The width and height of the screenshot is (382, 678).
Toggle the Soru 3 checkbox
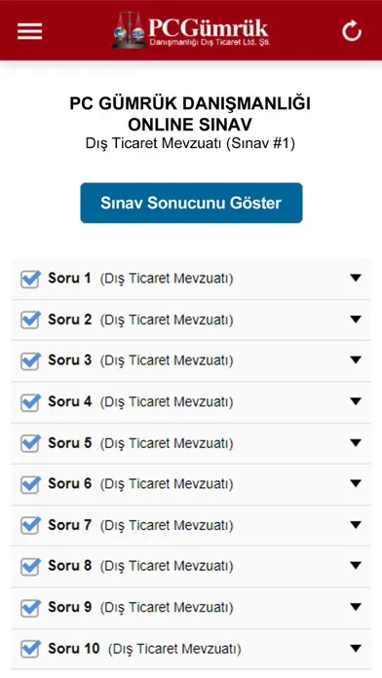click(x=30, y=361)
